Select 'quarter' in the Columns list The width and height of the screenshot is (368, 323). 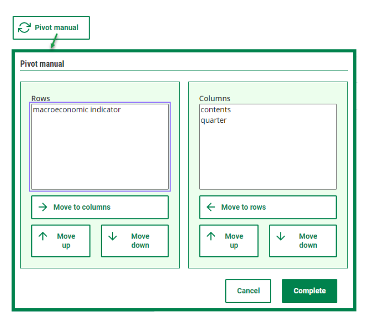pos(214,120)
